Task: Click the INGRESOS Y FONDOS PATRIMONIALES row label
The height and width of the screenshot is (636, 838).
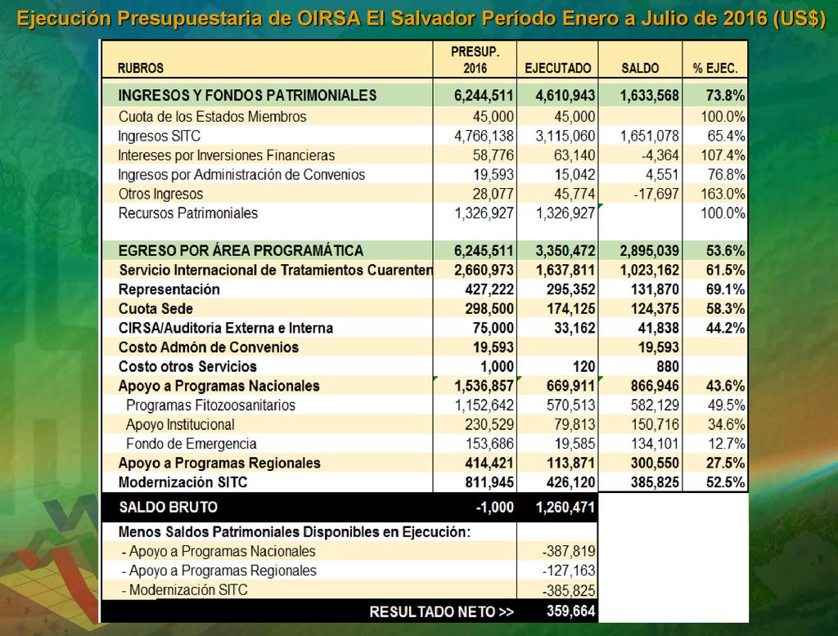Action: click(x=247, y=96)
